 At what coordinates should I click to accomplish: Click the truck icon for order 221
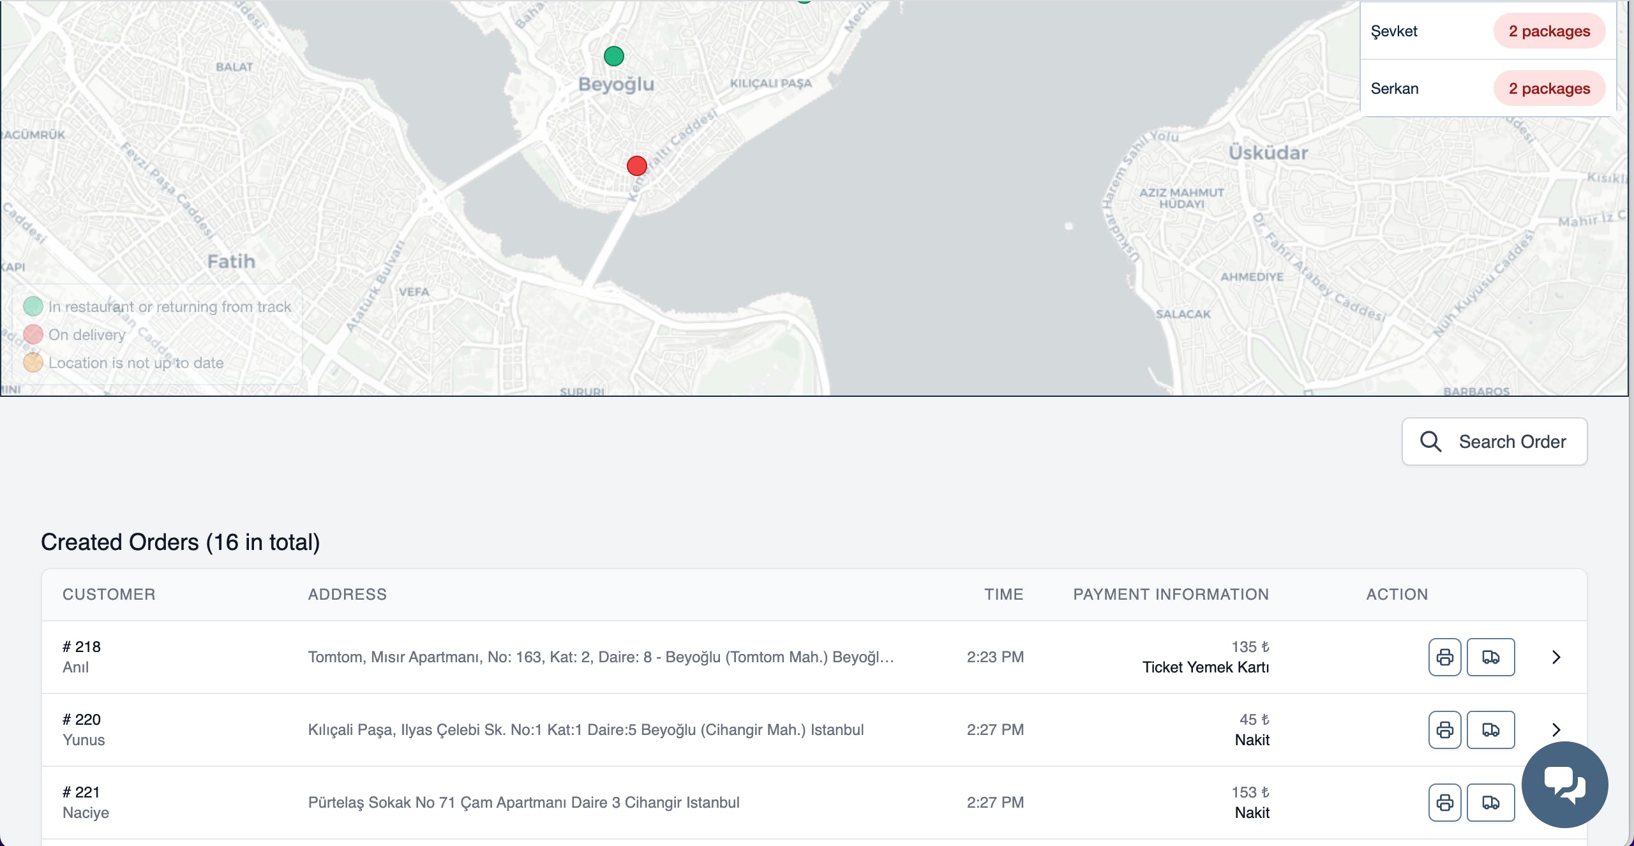tap(1490, 802)
